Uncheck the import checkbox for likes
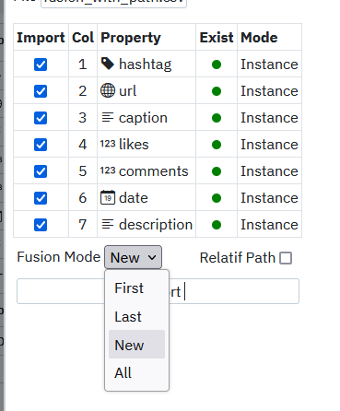Image resolution: width=340 pixels, height=411 pixels. (41, 145)
